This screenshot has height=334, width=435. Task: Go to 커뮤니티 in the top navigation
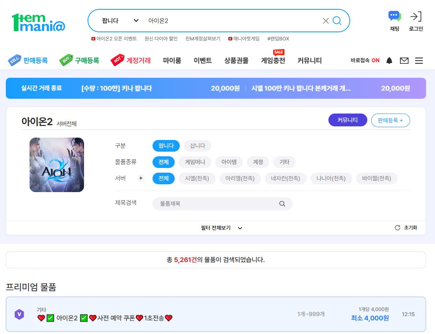tap(310, 60)
